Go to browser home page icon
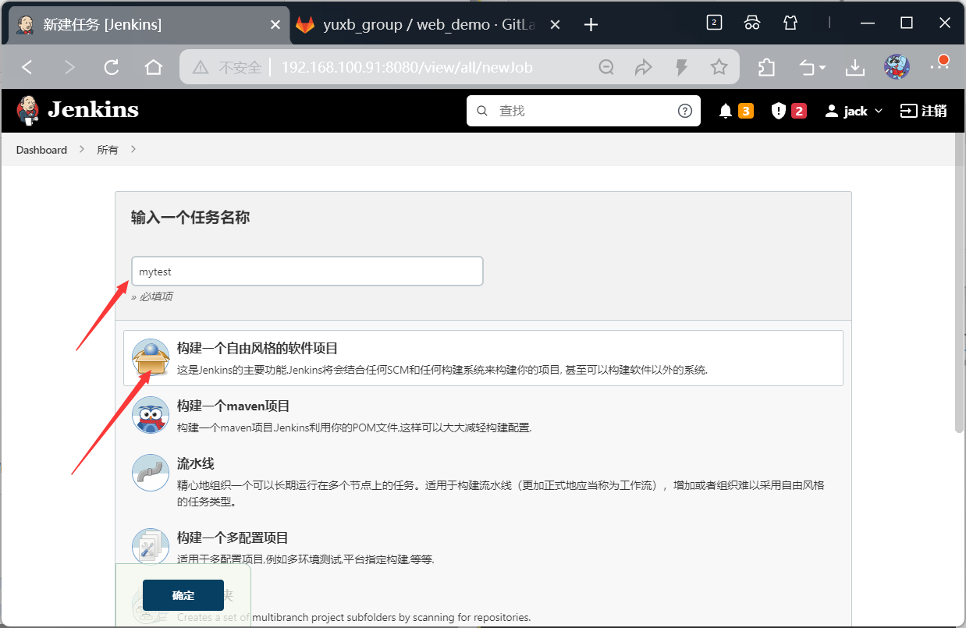966x628 pixels. click(154, 67)
